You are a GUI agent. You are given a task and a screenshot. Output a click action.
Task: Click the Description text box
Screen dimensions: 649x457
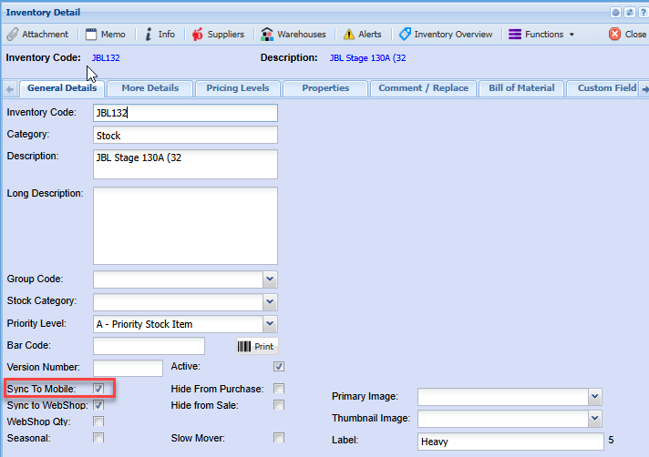185,165
